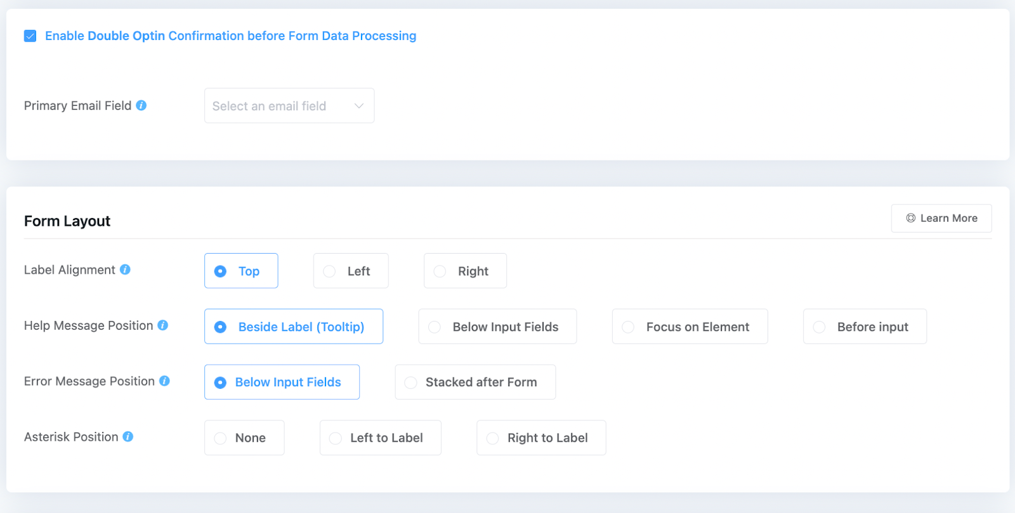The height and width of the screenshot is (513, 1015).
Task: Uncheck Enable Double Optin Confirmation checkbox
Action: tap(30, 36)
